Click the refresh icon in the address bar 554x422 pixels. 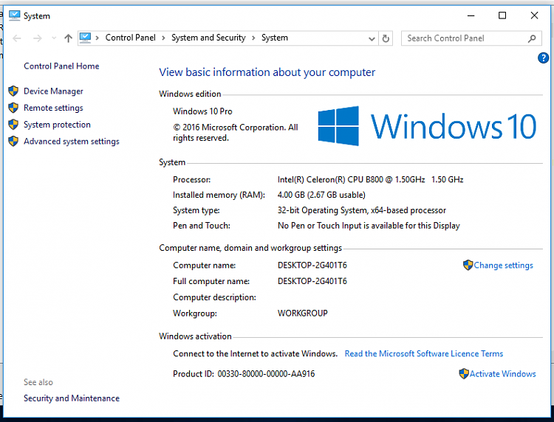point(386,38)
